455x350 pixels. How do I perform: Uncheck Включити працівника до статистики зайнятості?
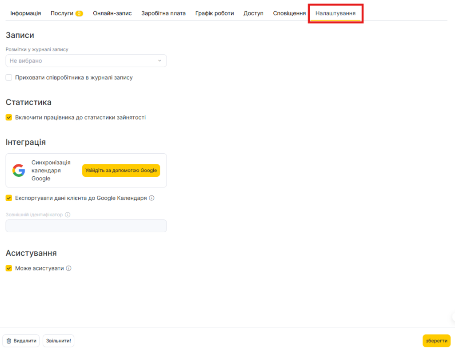tap(9, 117)
